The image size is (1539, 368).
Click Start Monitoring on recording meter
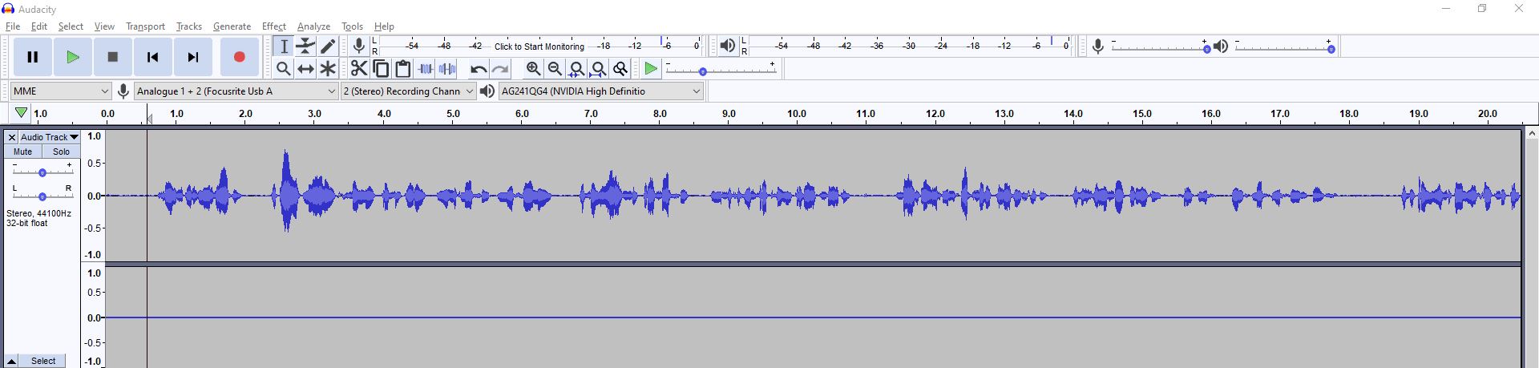pos(539,47)
